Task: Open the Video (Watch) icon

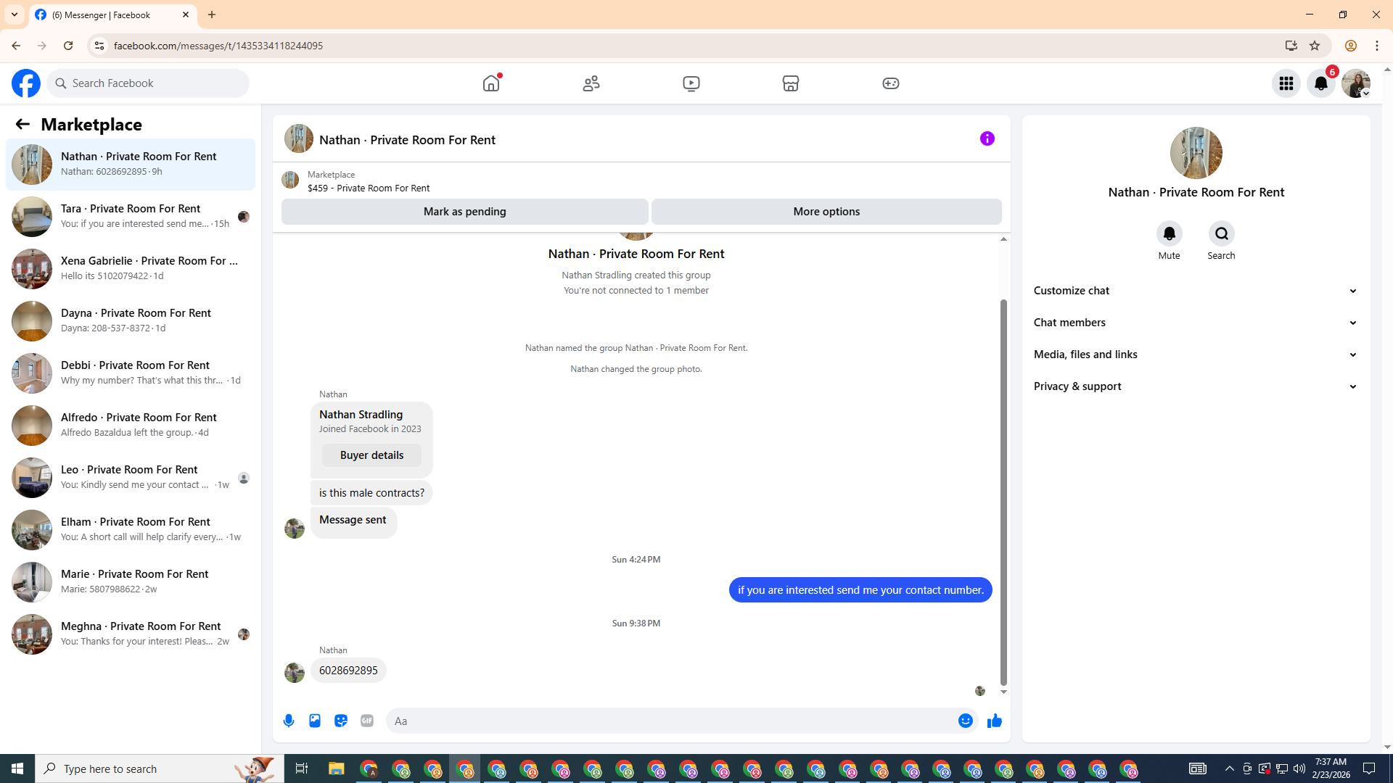Action: point(691,83)
